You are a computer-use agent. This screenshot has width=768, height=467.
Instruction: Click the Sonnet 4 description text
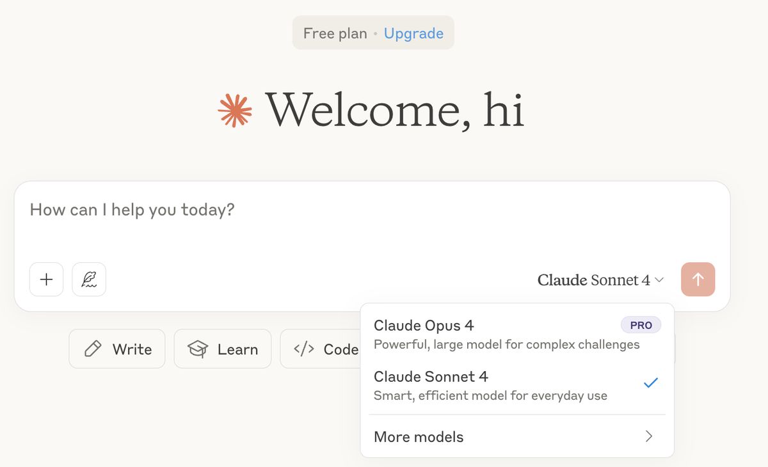pyautogui.click(x=490, y=395)
